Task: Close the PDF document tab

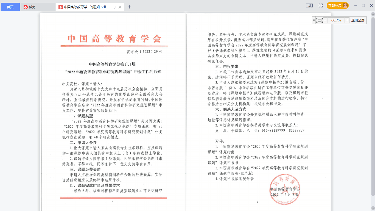Action: [x=120, y=7]
